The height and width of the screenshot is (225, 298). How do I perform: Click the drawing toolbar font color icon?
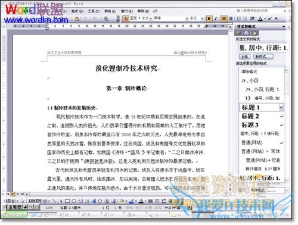141,201
